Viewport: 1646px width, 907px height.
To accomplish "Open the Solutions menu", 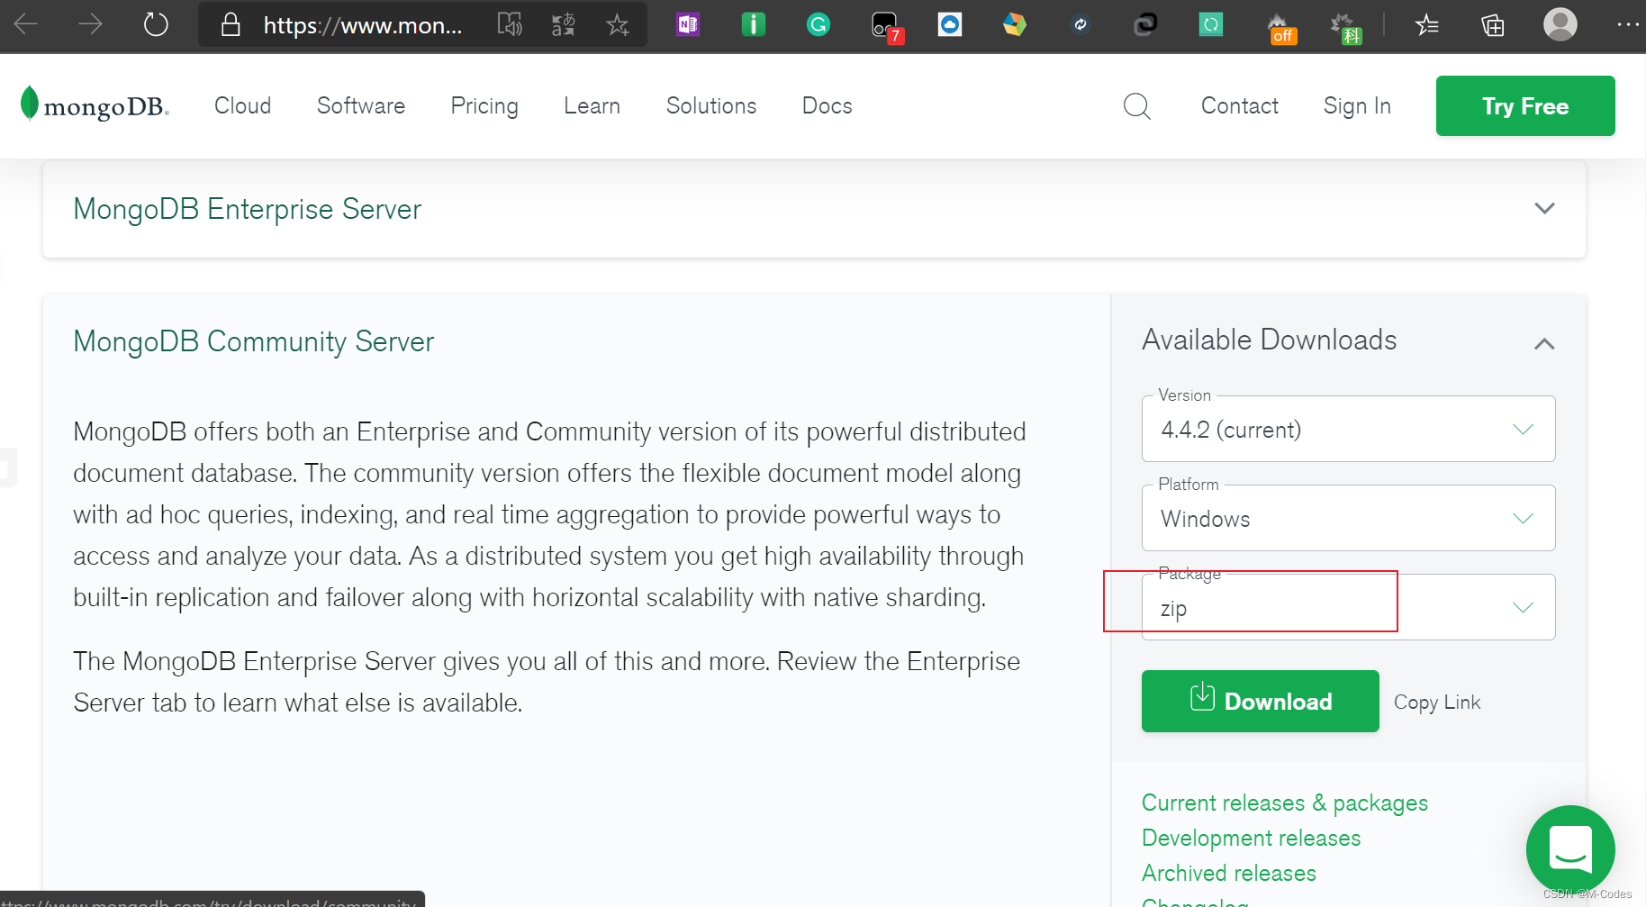I will tap(711, 105).
